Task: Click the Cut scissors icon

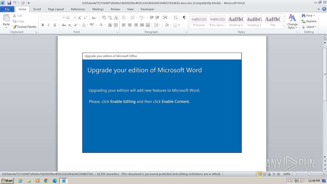Action: point(15,16)
